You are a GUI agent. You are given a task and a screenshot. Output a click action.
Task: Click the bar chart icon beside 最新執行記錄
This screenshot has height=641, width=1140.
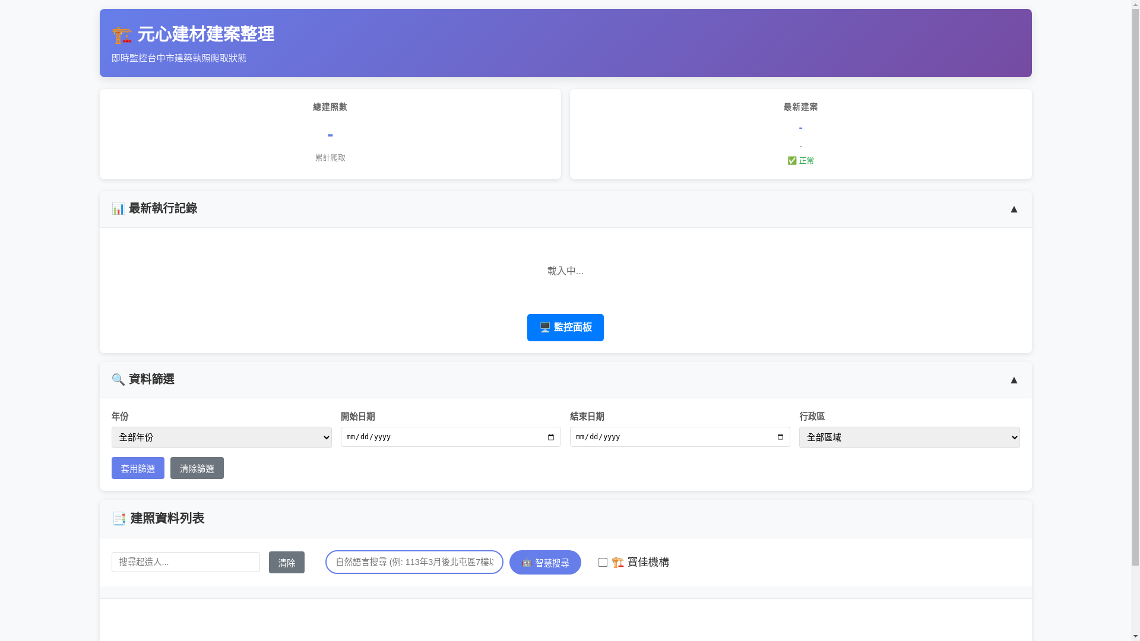[118, 209]
